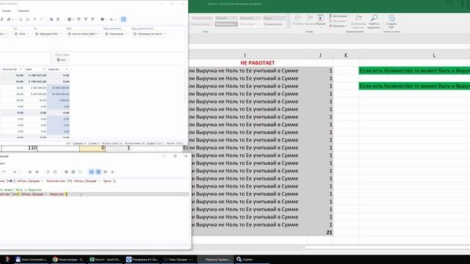Switch to 'Платформа А1' on the taskbar
The width and height of the screenshot is (470, 264).
point(142,259)
